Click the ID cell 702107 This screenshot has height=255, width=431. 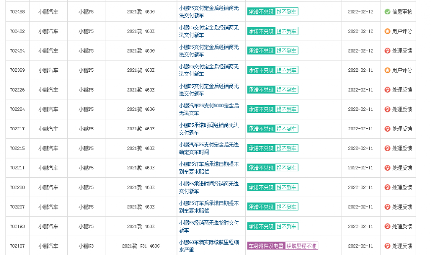[x=17, y=246]
